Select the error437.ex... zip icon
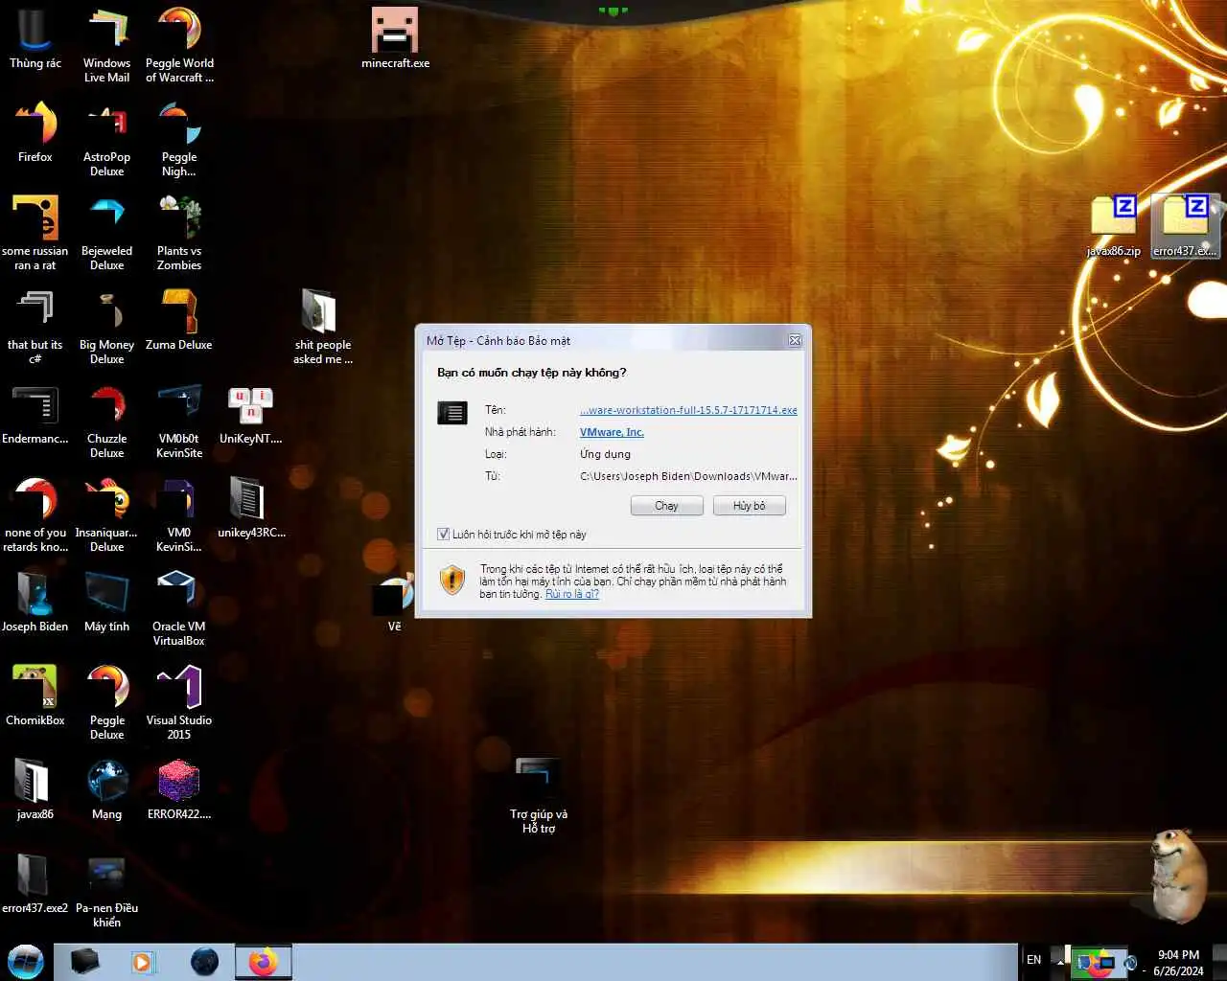This screenshot has height=981, width=1227. click(x=1185, y=226)
